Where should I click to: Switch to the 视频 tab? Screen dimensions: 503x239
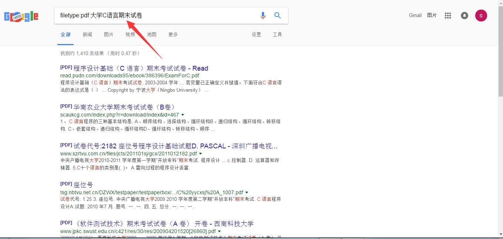click(x=130, y=34)
